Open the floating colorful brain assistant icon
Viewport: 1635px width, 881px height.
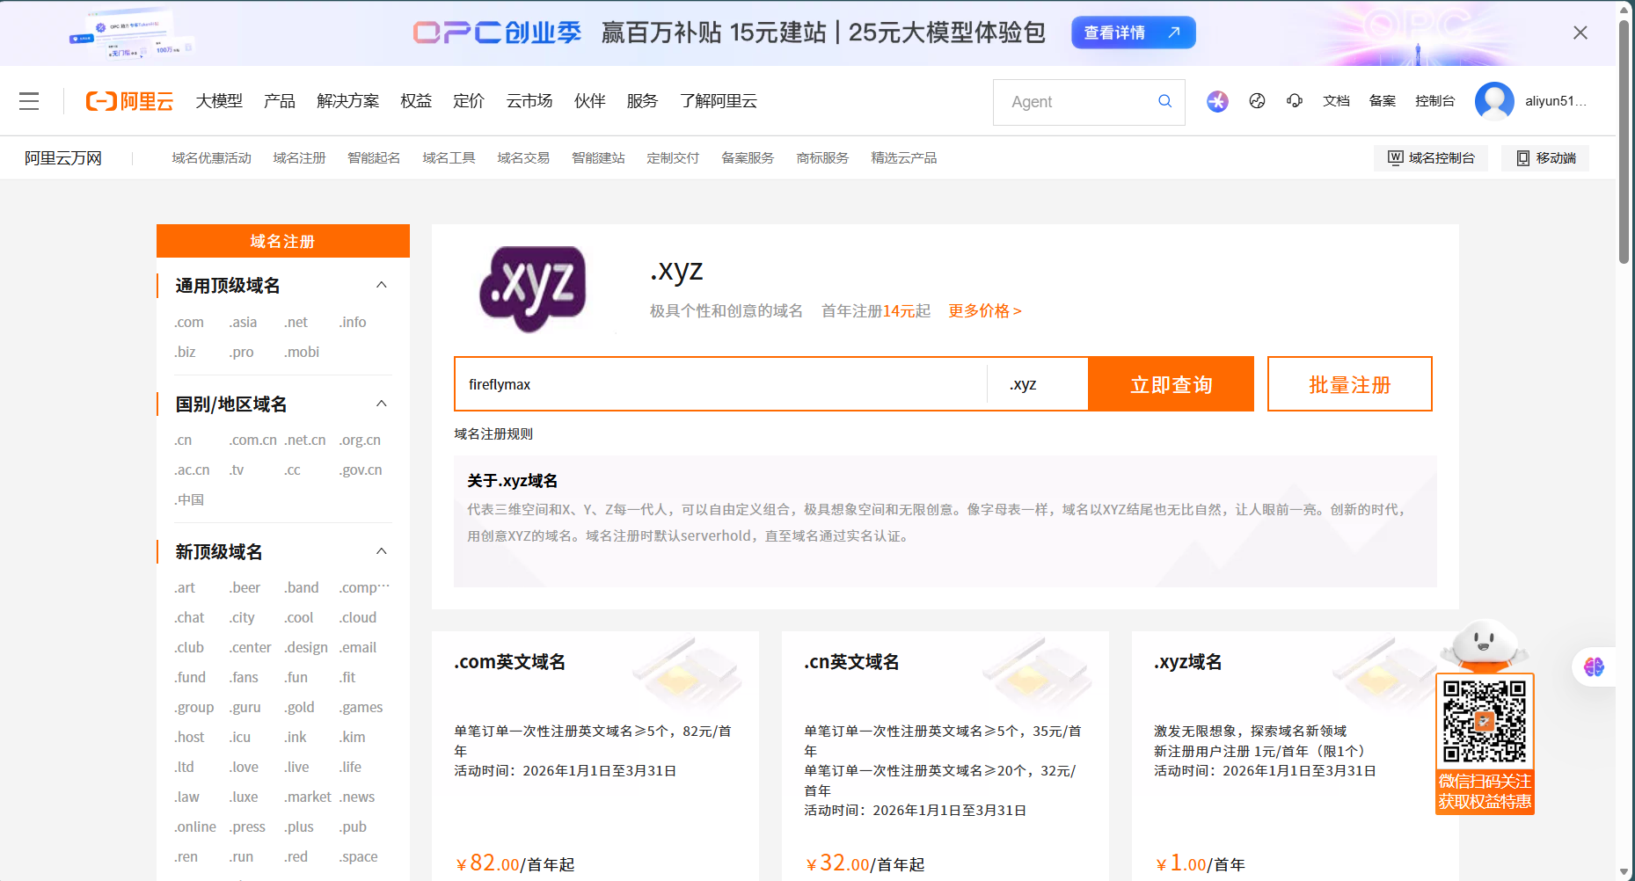tap(1594, 667)
